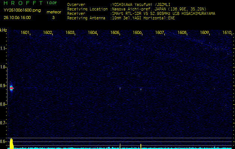Click the meteor count label
This screenshot has width=235, height=149.
coord(53,12)
